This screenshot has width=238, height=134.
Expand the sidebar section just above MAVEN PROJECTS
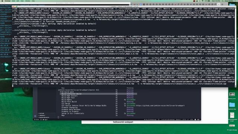coord(42,115)
